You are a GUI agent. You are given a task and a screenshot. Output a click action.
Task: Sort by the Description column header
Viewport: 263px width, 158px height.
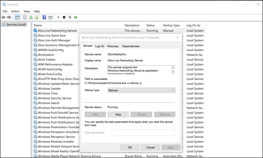tap(134, 25)
